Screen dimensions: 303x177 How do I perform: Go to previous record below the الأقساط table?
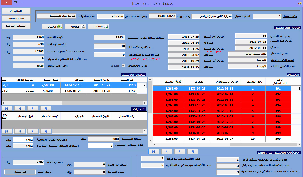click(x=167, y=151)
